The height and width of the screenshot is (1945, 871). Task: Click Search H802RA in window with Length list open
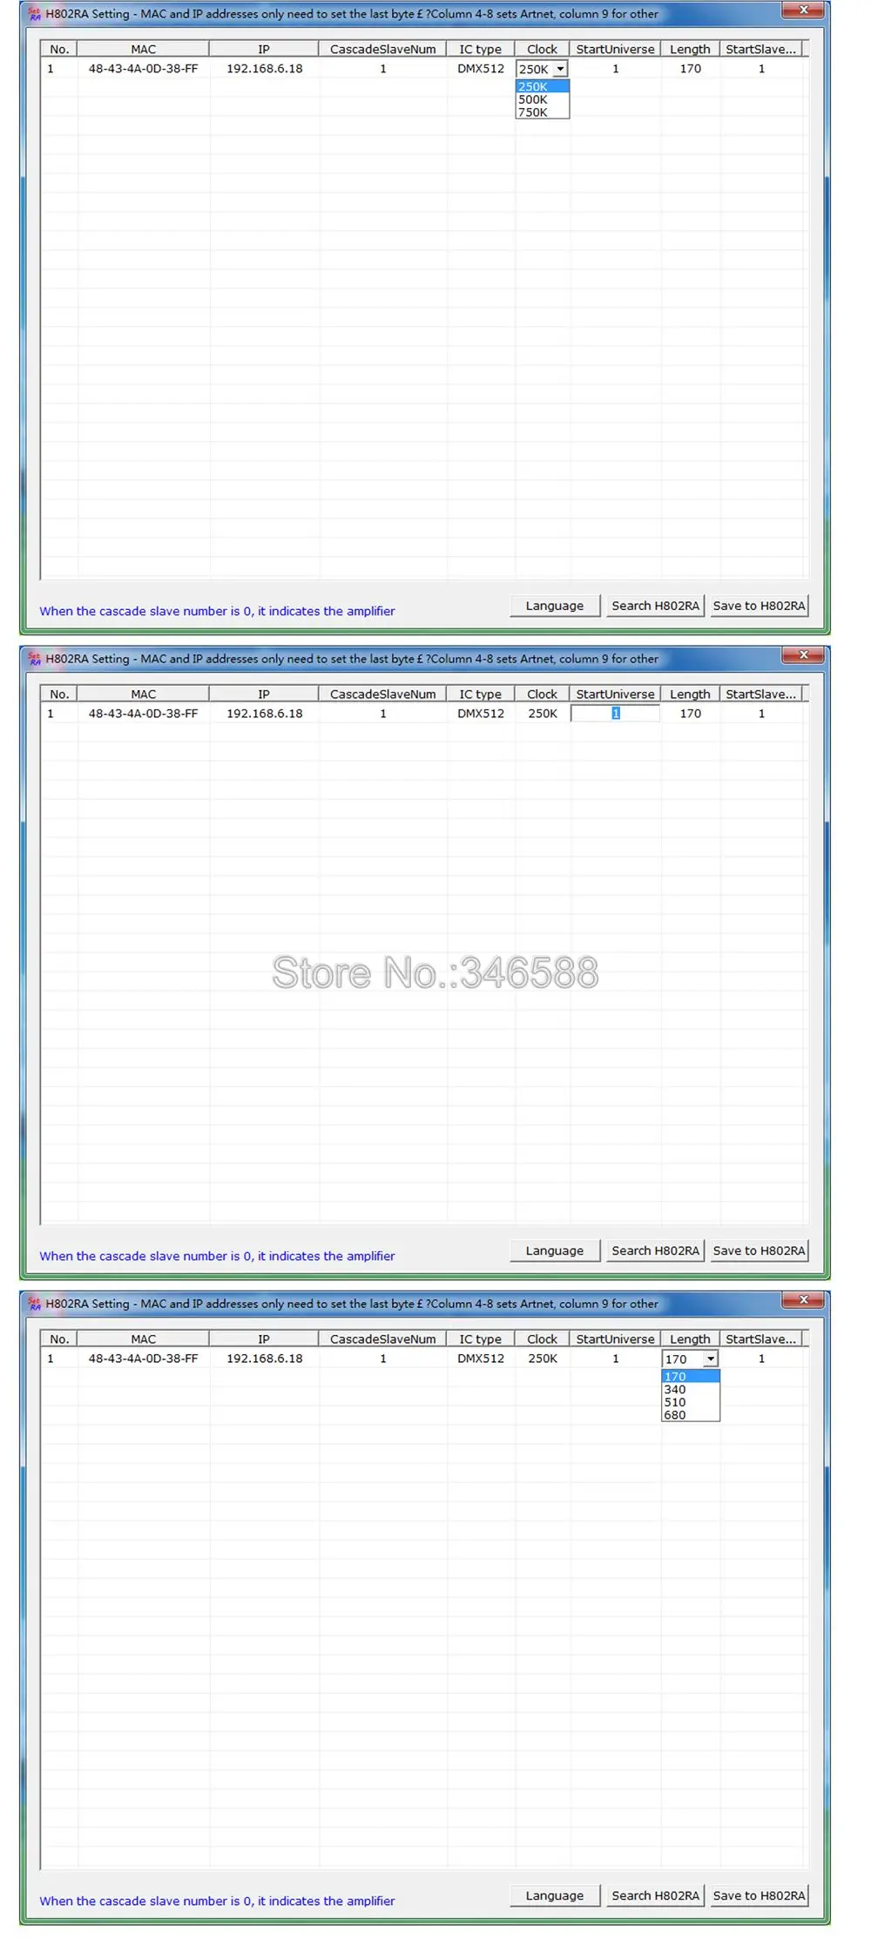655,1895
